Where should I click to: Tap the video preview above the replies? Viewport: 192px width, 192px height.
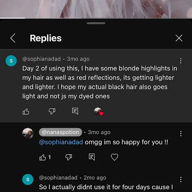[96, 9]
